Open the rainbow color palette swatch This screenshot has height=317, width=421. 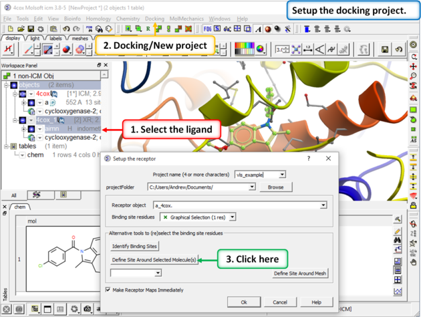pyautogui.click(x=245, y=49)
